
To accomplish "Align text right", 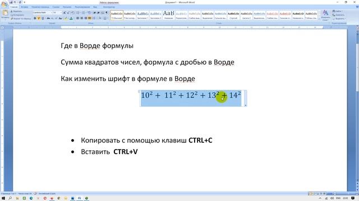I will click(x=86, y=18).
